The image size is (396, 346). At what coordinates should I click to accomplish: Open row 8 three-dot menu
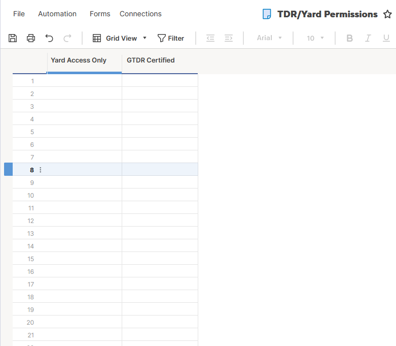tap(41, 170)
